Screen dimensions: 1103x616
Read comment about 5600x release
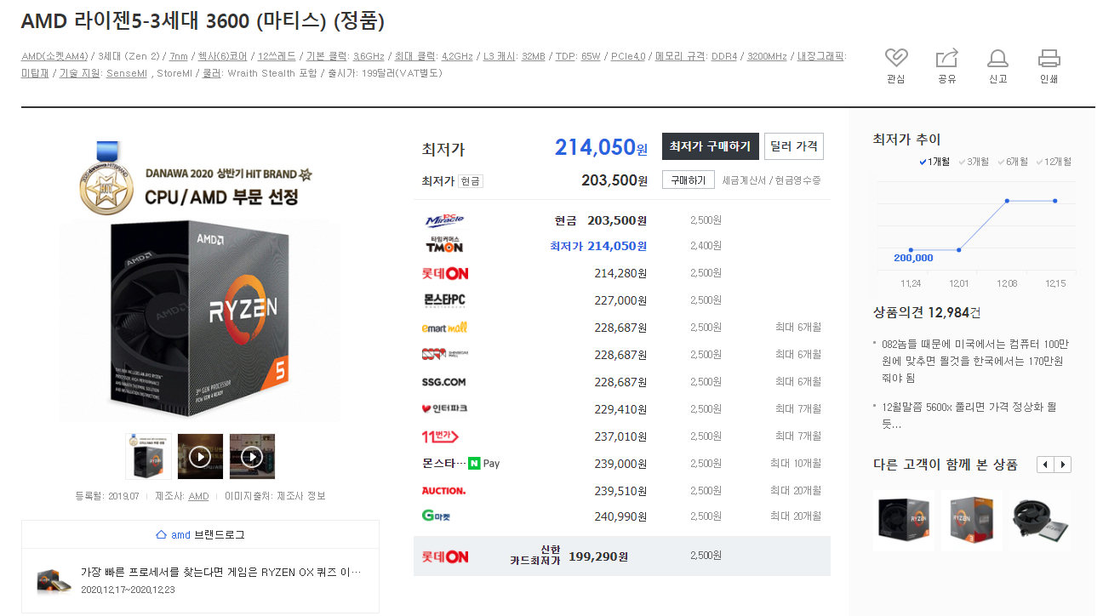pos(969,415)
